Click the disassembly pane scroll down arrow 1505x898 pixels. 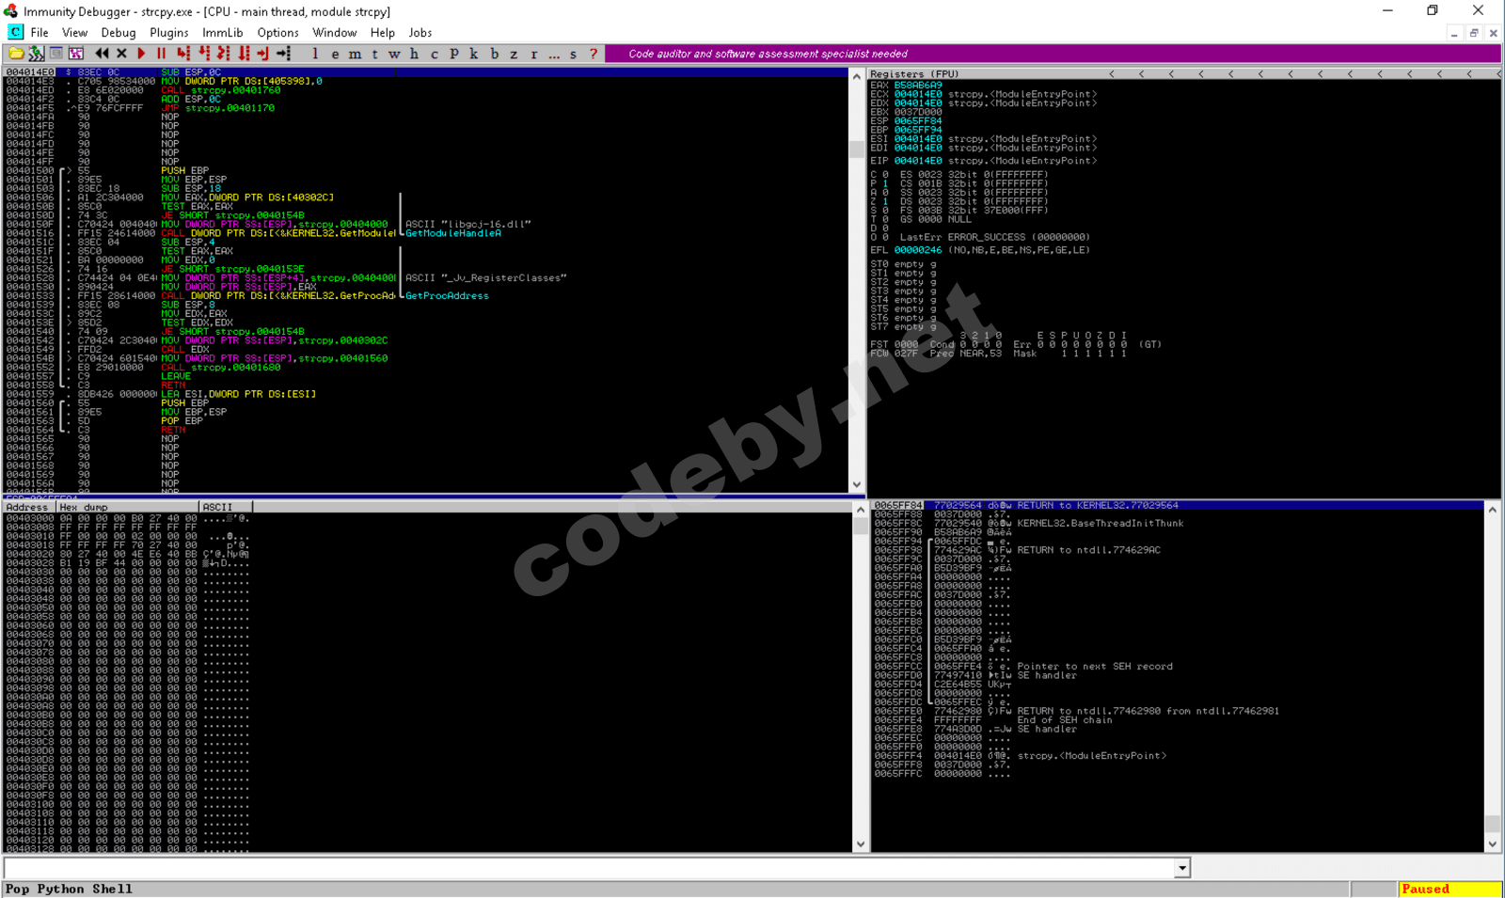pos(856,485)
